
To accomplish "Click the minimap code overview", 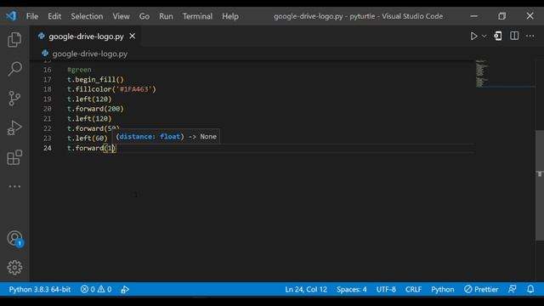I will 482,74.
